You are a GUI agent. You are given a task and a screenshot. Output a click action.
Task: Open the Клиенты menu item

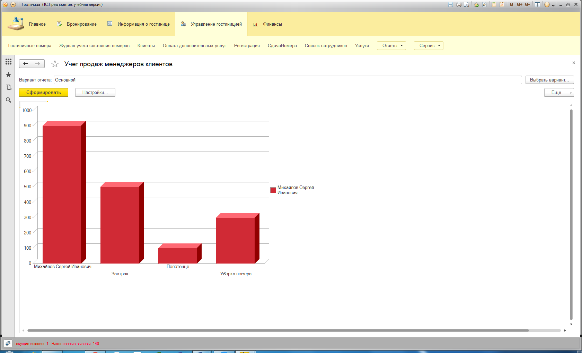click(146, 46)
